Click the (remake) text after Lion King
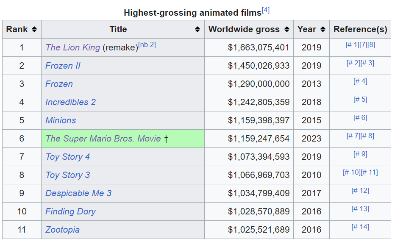417x239 pixels. [x=120, y=47]
